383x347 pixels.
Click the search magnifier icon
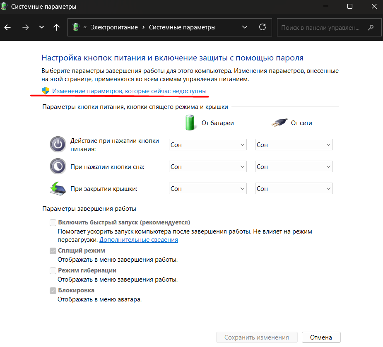pyautogui.click(x=371, y=27)
